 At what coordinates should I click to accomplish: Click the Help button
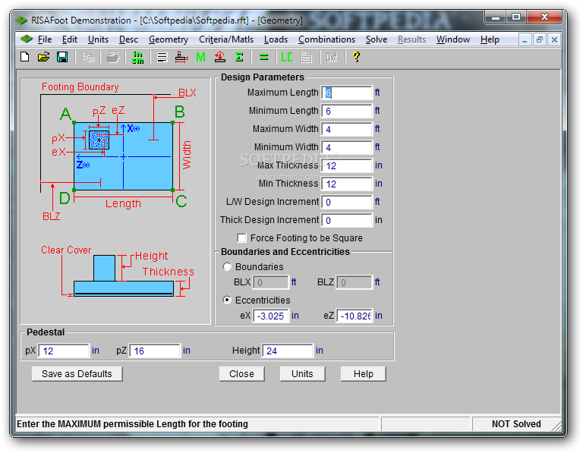(364, 374)
